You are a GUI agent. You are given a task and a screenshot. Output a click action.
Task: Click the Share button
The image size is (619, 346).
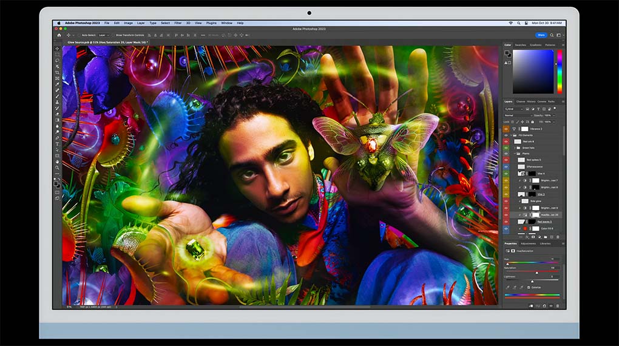click(541, 35)
